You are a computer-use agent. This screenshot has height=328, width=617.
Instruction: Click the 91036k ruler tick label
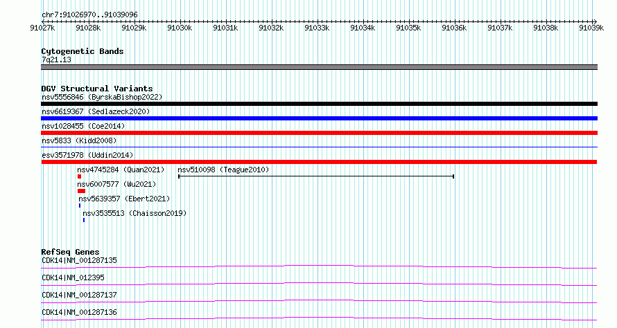click(454, 28)
